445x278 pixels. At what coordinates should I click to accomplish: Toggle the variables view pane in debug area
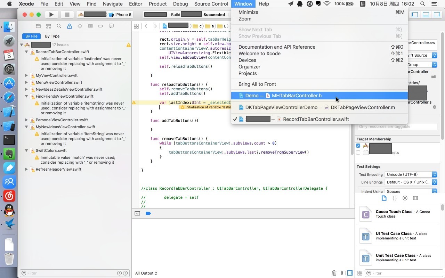pos(343,273)
